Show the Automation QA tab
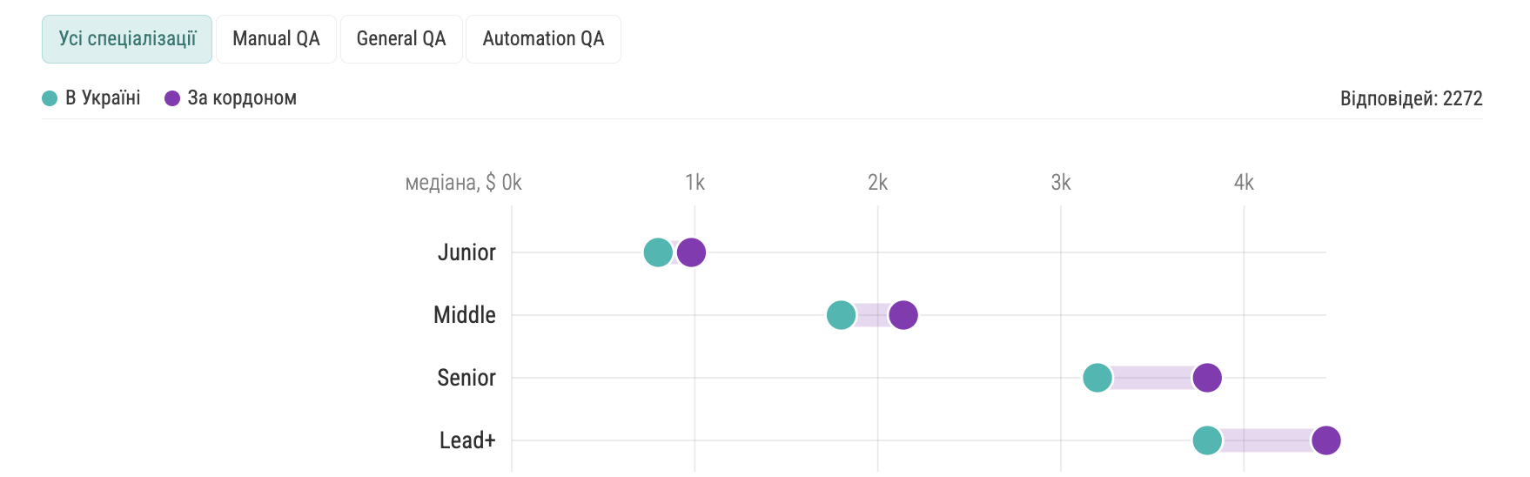1530x477 pixels. click(543, 39)
